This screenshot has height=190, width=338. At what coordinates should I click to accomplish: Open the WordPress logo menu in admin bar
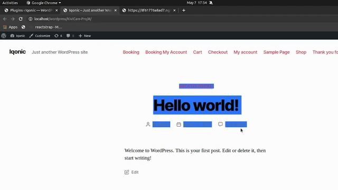click(x=4, y=36)
